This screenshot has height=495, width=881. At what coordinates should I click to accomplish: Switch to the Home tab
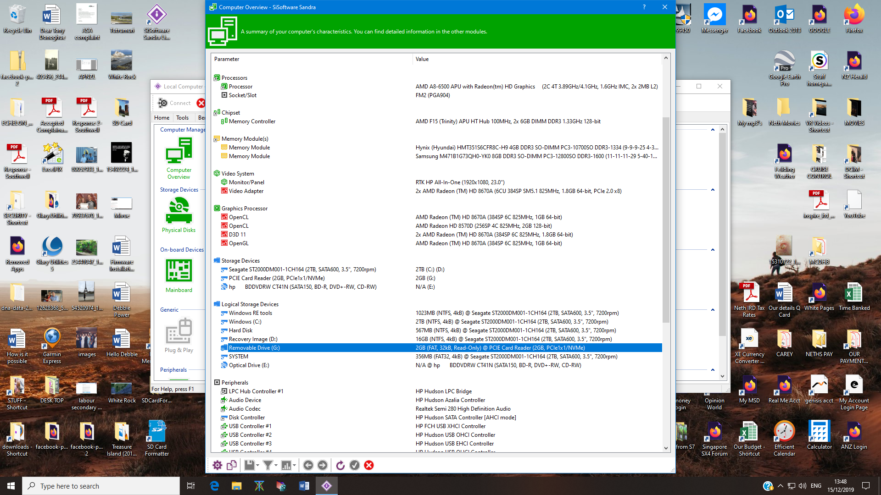(162, 118)
